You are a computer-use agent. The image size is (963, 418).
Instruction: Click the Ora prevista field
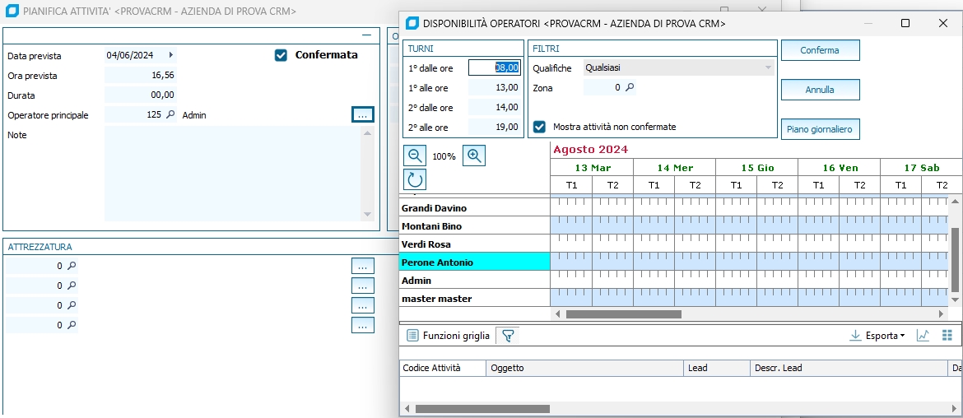pos(141,75)
